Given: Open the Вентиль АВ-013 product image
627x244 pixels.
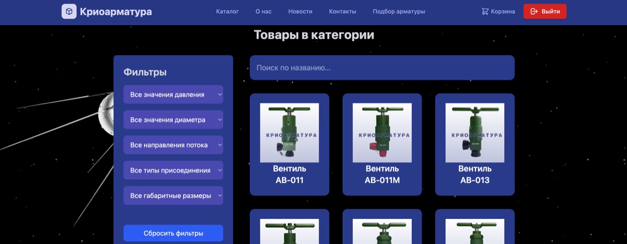Looking at the screenshot, I should tap(475, 133).
